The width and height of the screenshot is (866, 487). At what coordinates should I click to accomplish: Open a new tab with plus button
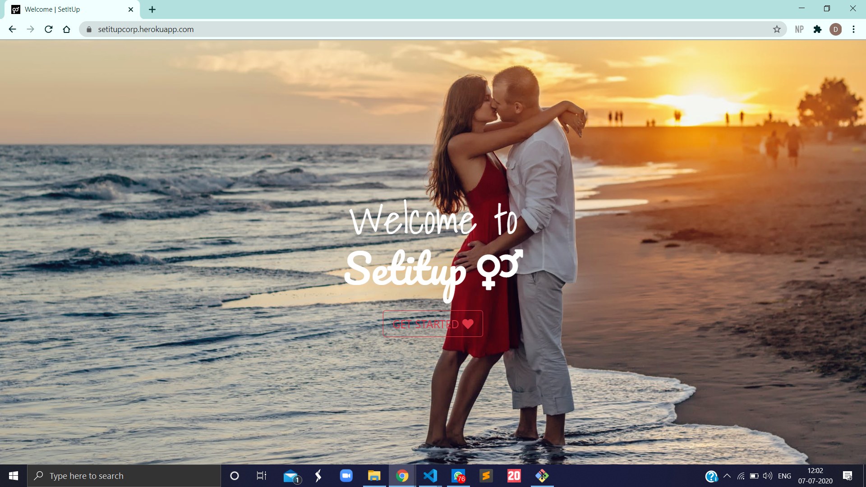pos(152,9)
